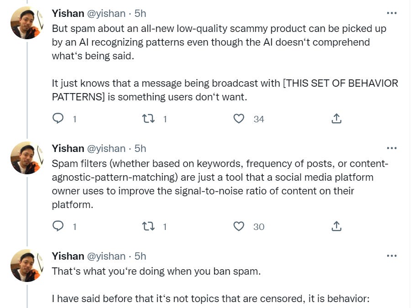Screen dimensions: 411x308
Task: Retweet the spam filters tweet
Action: (148, 226)
